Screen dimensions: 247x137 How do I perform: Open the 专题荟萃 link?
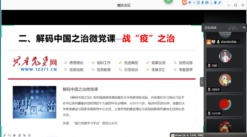click(x=186, y=70)
